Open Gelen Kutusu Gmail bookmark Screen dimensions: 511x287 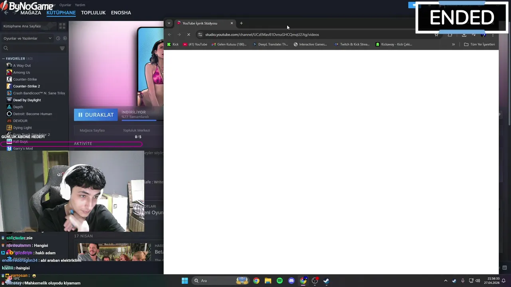click(x=229, y=44)
